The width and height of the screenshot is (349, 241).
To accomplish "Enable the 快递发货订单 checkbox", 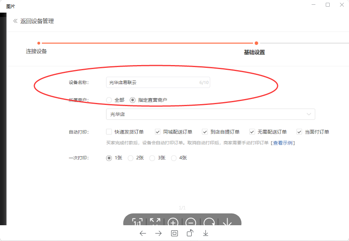I will (109, 132).
